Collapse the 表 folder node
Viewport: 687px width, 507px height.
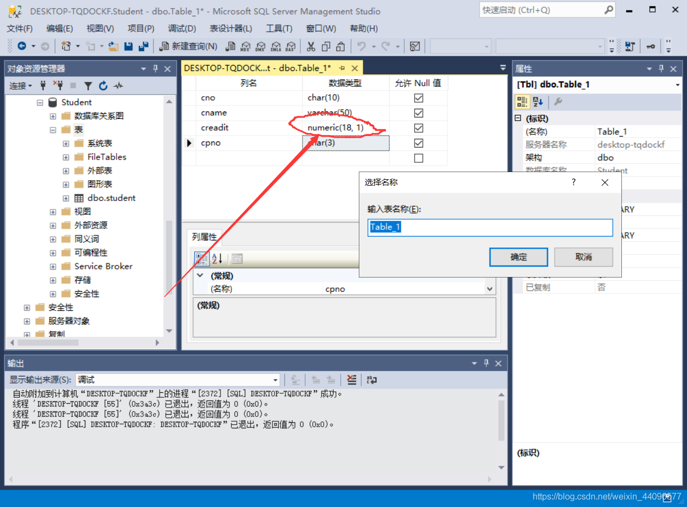(x=53, y=129)
